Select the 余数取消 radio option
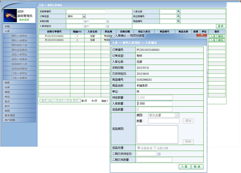The height and width of the screenshot is (173, 241). (139, 148)
